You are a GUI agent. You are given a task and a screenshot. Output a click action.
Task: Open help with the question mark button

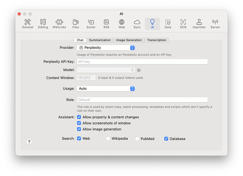point(29,142)
